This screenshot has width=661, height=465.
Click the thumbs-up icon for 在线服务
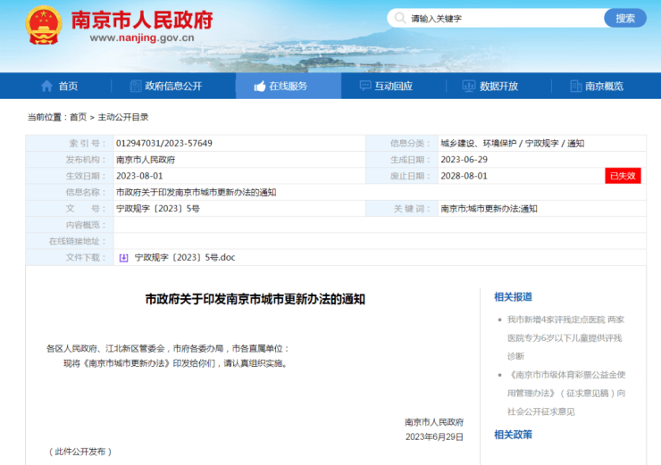[260, 87]
